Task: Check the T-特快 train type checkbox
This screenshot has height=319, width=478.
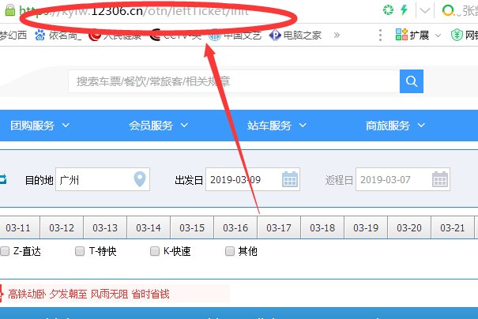Action: (80, 251)
